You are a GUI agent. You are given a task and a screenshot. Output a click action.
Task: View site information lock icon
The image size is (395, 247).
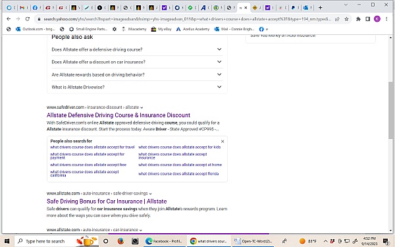[x=39, y=19]
